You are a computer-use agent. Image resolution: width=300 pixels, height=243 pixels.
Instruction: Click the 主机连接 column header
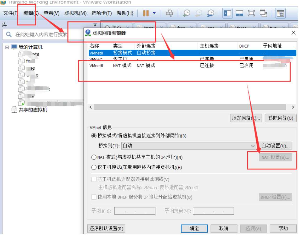tap(217, 46)
